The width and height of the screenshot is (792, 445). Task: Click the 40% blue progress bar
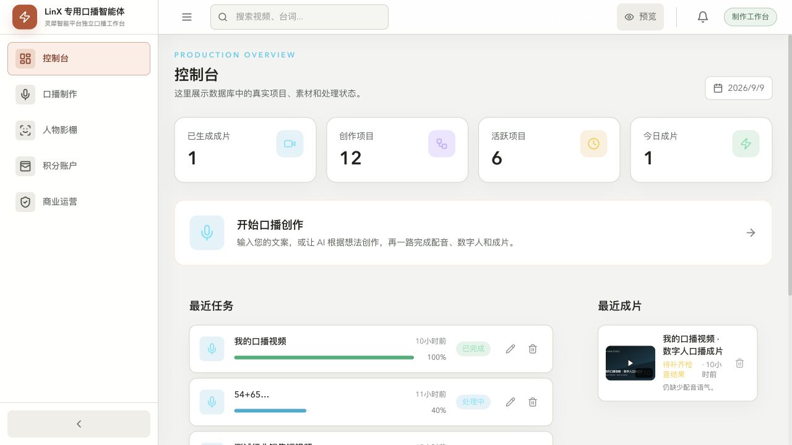pyautogui.click(x=270, y=410)
